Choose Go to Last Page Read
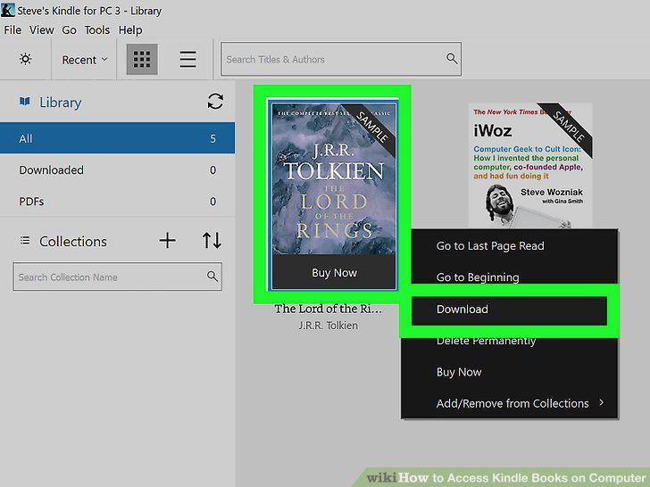This screenshot has height=487, width=650. [490, 245]
